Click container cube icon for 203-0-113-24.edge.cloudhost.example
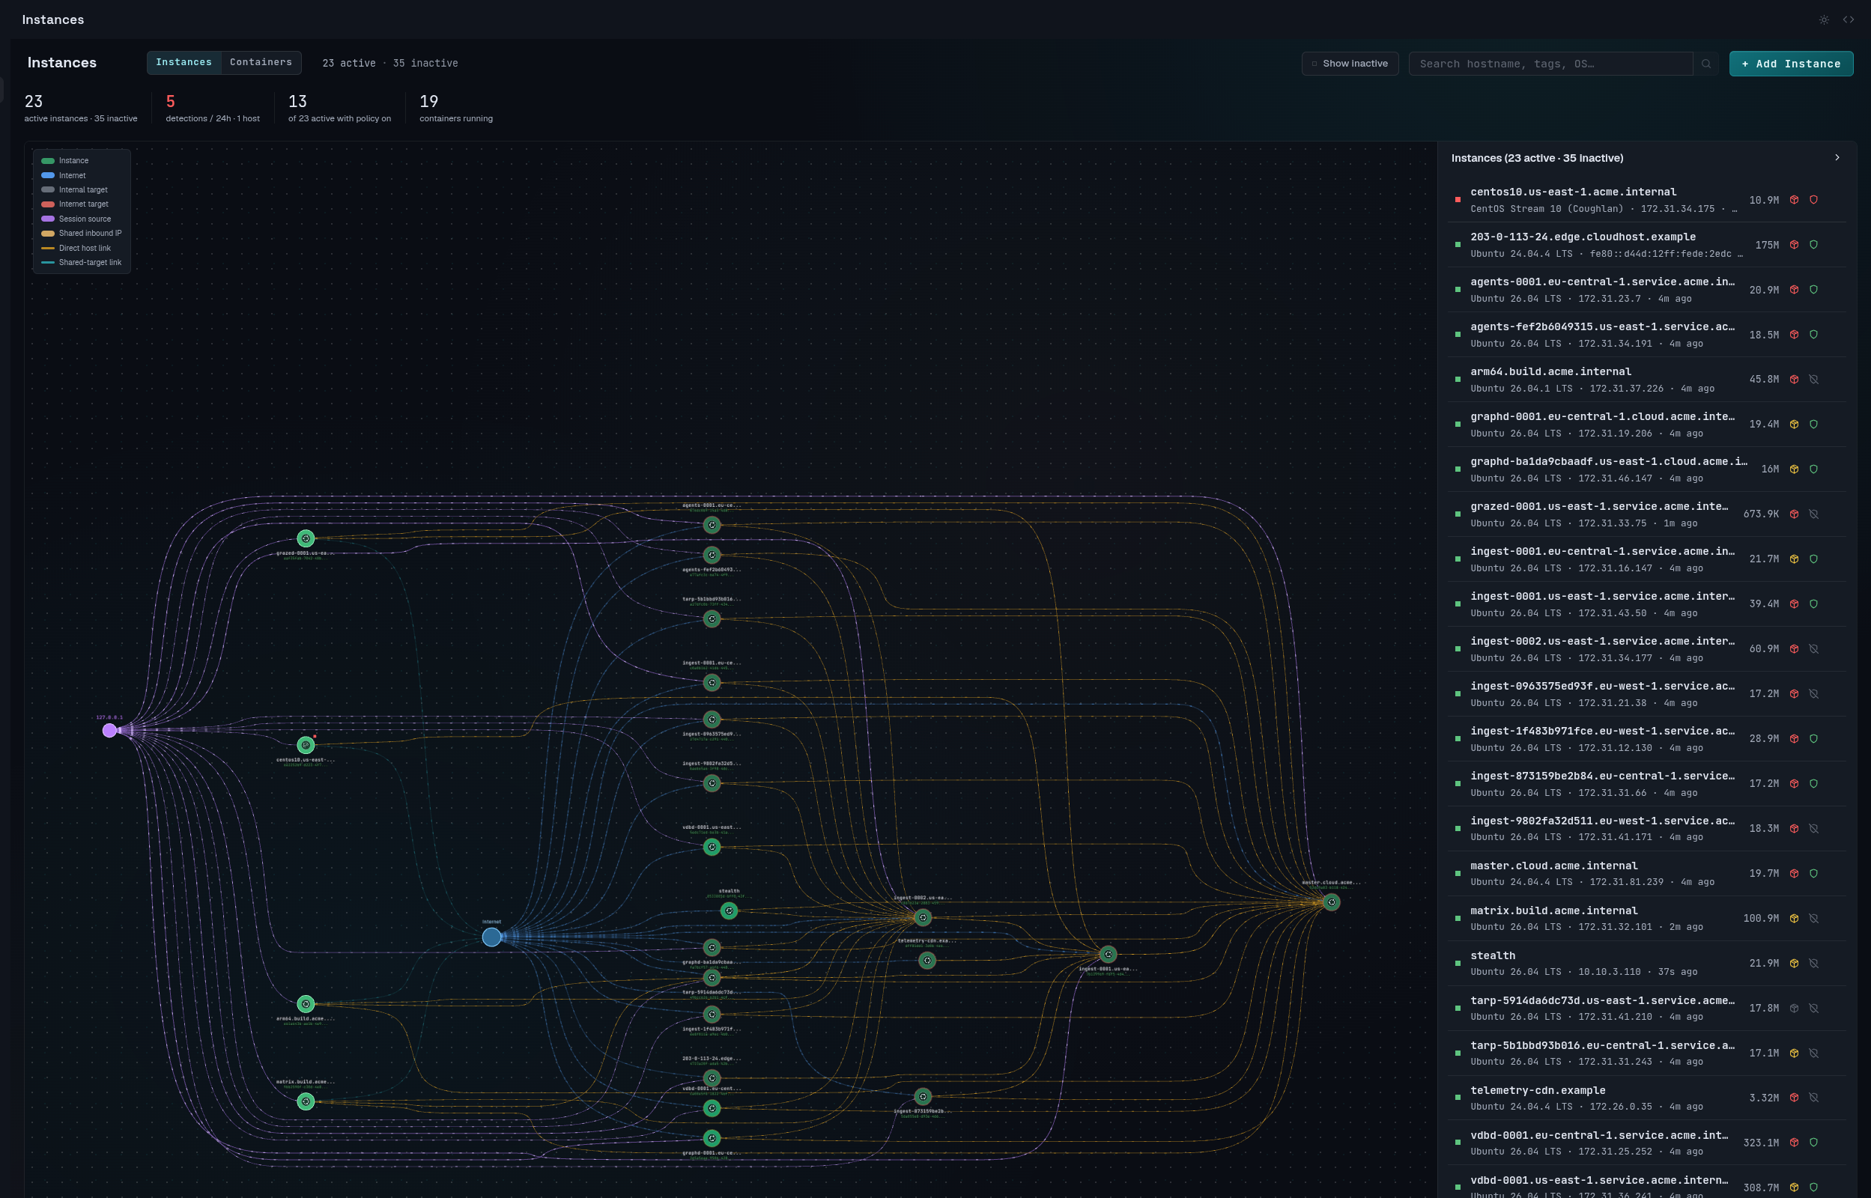The width and height of the screenshot is (1871, 1198). [1794, 245]
